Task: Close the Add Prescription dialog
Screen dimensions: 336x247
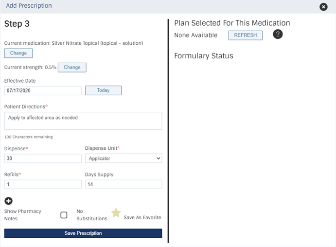Action: [x=323, y=7]
